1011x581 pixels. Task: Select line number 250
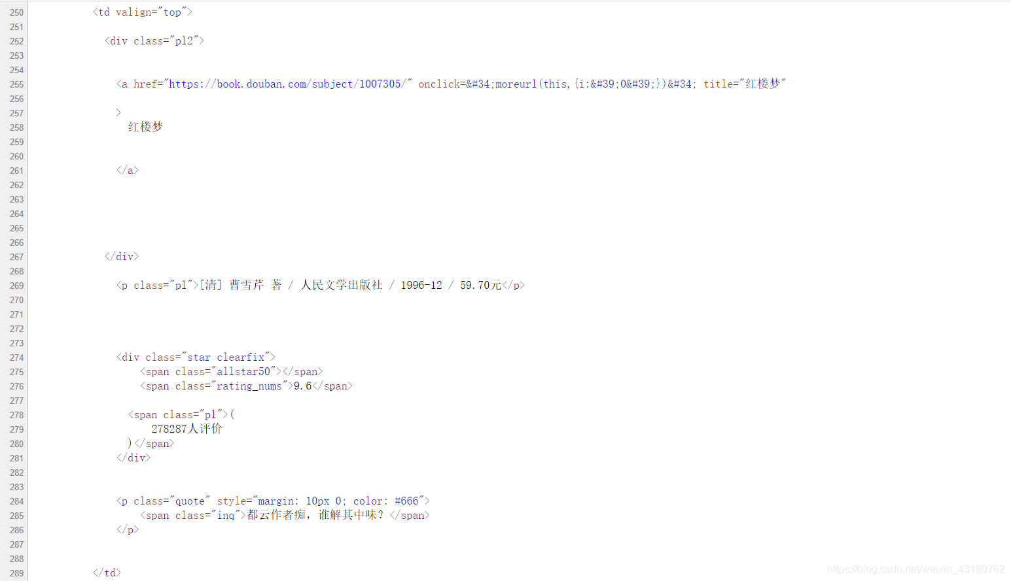pyautogui.click(x=16, y=12)
